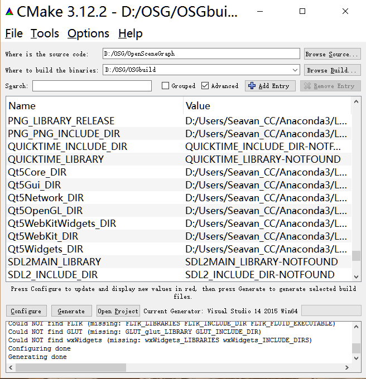The height and width of the screenshot is (379, 366).
Task: Click the cache list scroll down arrow
Action: pos(356,277)
